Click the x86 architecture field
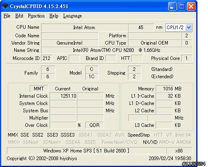Viewport: 208px width, 167px height. coord(179,151)
